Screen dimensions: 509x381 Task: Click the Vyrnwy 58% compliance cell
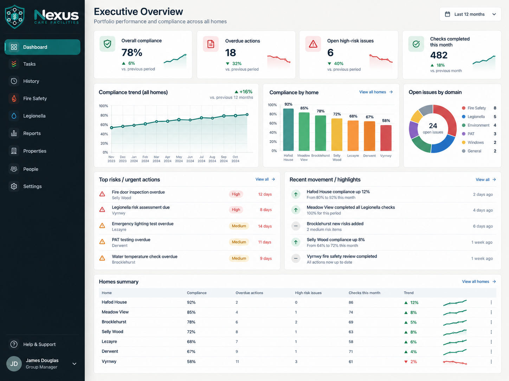(x=191, y=362)
